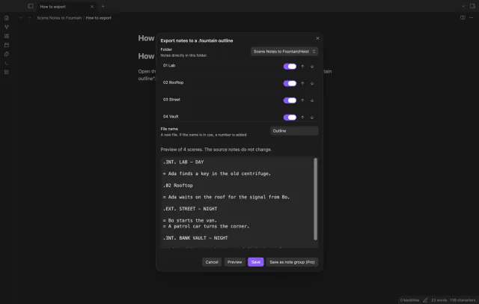Click the Preview button

pos(234,262)
